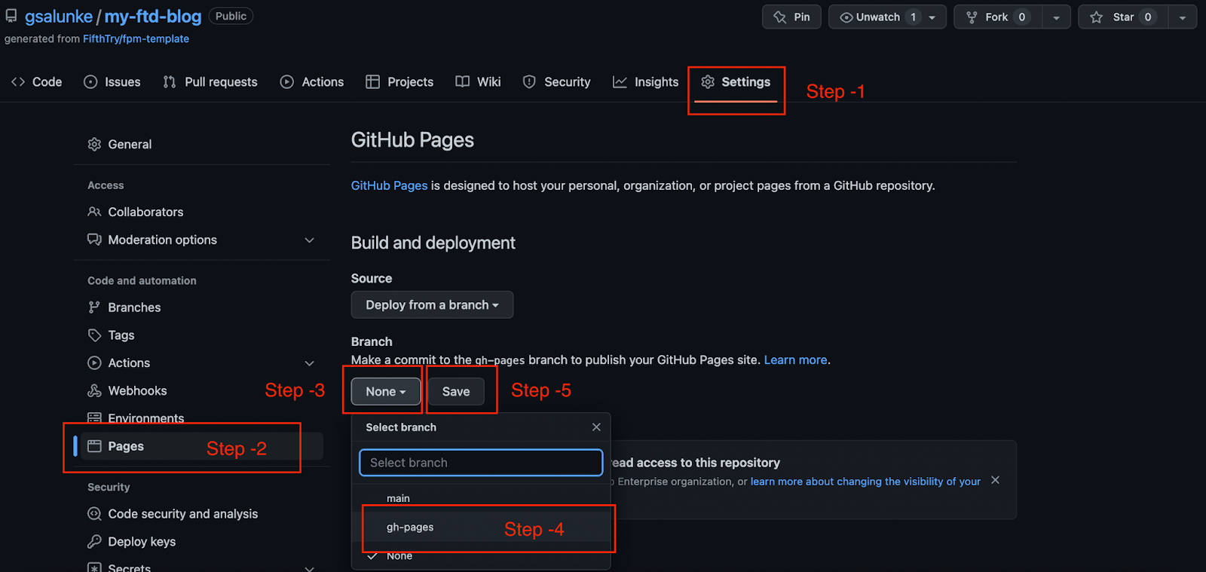The image size is (1206, 572).
Task: Pin the repository
Action: pyautogui.click(x=791, y=17)
